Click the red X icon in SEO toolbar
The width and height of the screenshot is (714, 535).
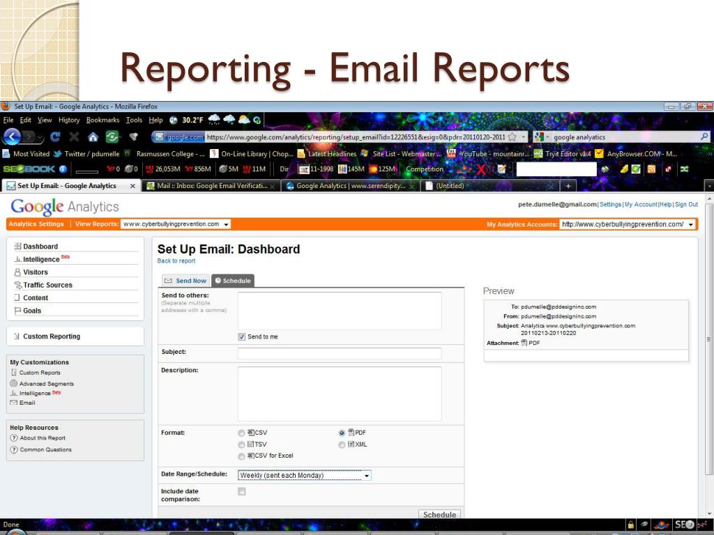pos(481,169)
